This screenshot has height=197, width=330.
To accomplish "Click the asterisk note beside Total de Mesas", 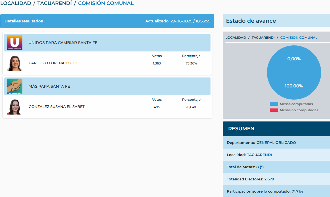I will (262, 167).
